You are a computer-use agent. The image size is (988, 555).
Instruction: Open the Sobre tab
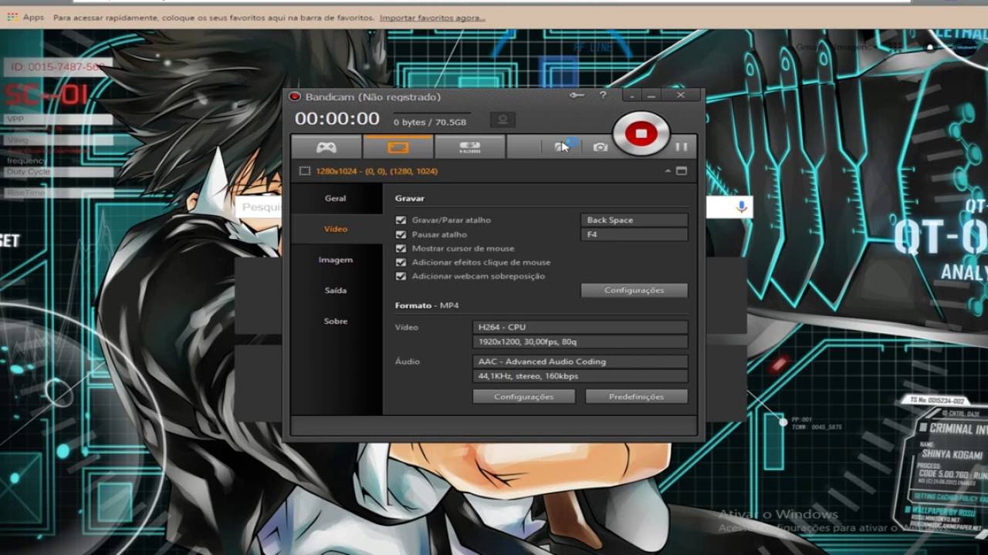pos(336,321)
